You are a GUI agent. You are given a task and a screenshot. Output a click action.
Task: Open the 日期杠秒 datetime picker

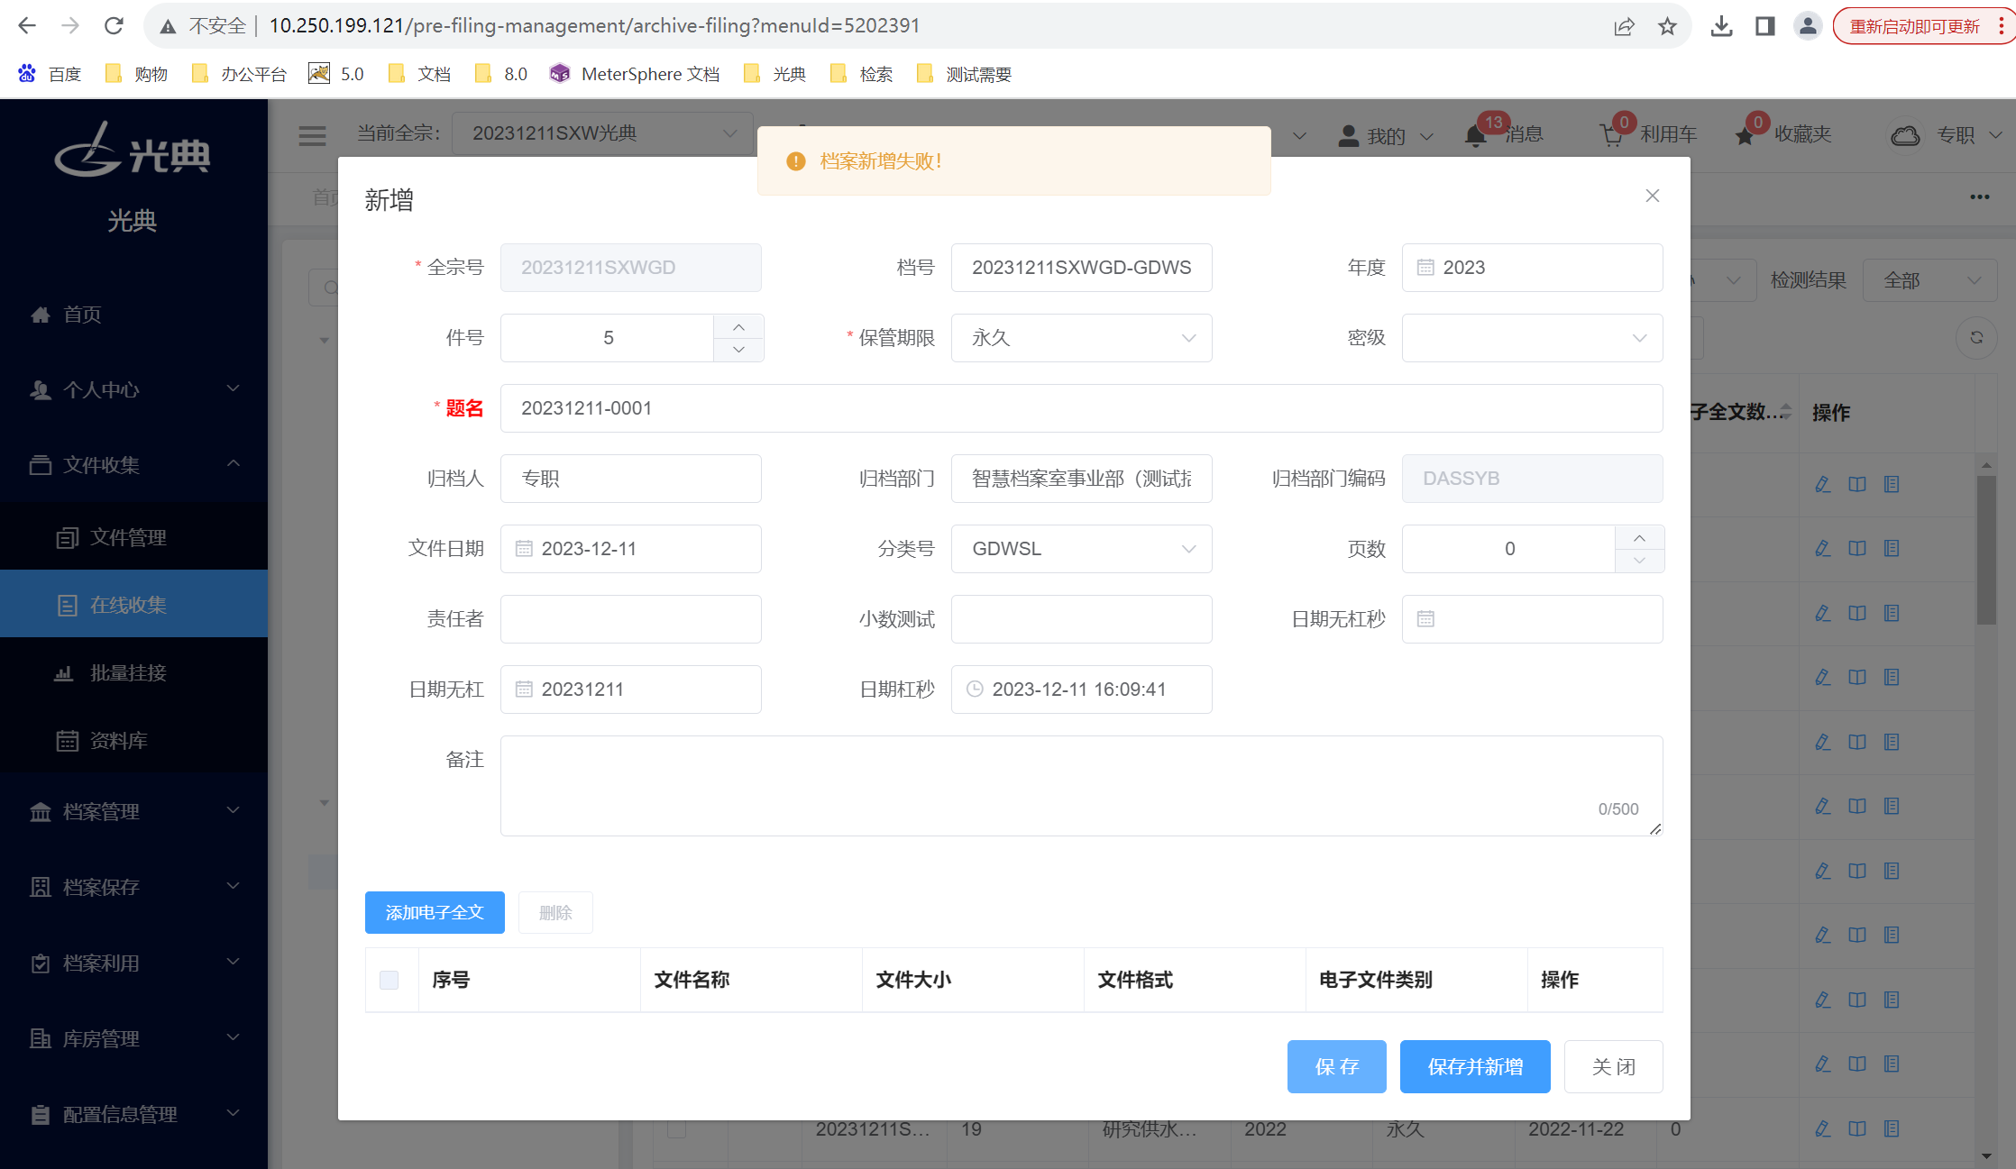[1081, 690]
